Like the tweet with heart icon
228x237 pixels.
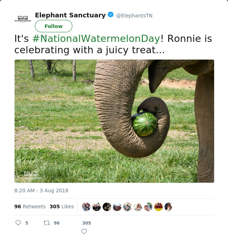(84, 231)
